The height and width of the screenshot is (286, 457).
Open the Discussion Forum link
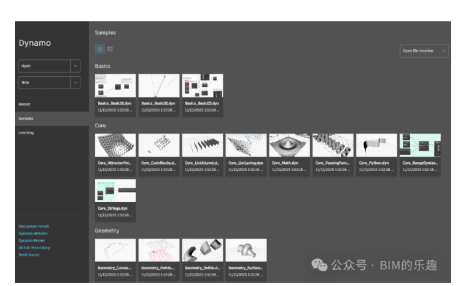point(34,227)
